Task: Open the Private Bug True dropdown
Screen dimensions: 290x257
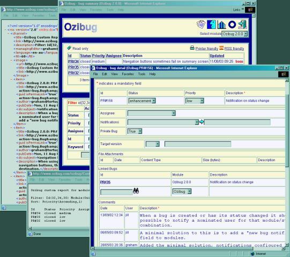Action: (x=135, y=131)
